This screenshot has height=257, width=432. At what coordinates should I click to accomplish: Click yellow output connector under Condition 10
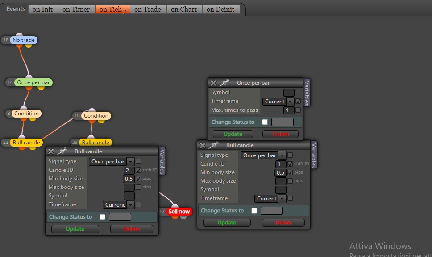[101, 121]
